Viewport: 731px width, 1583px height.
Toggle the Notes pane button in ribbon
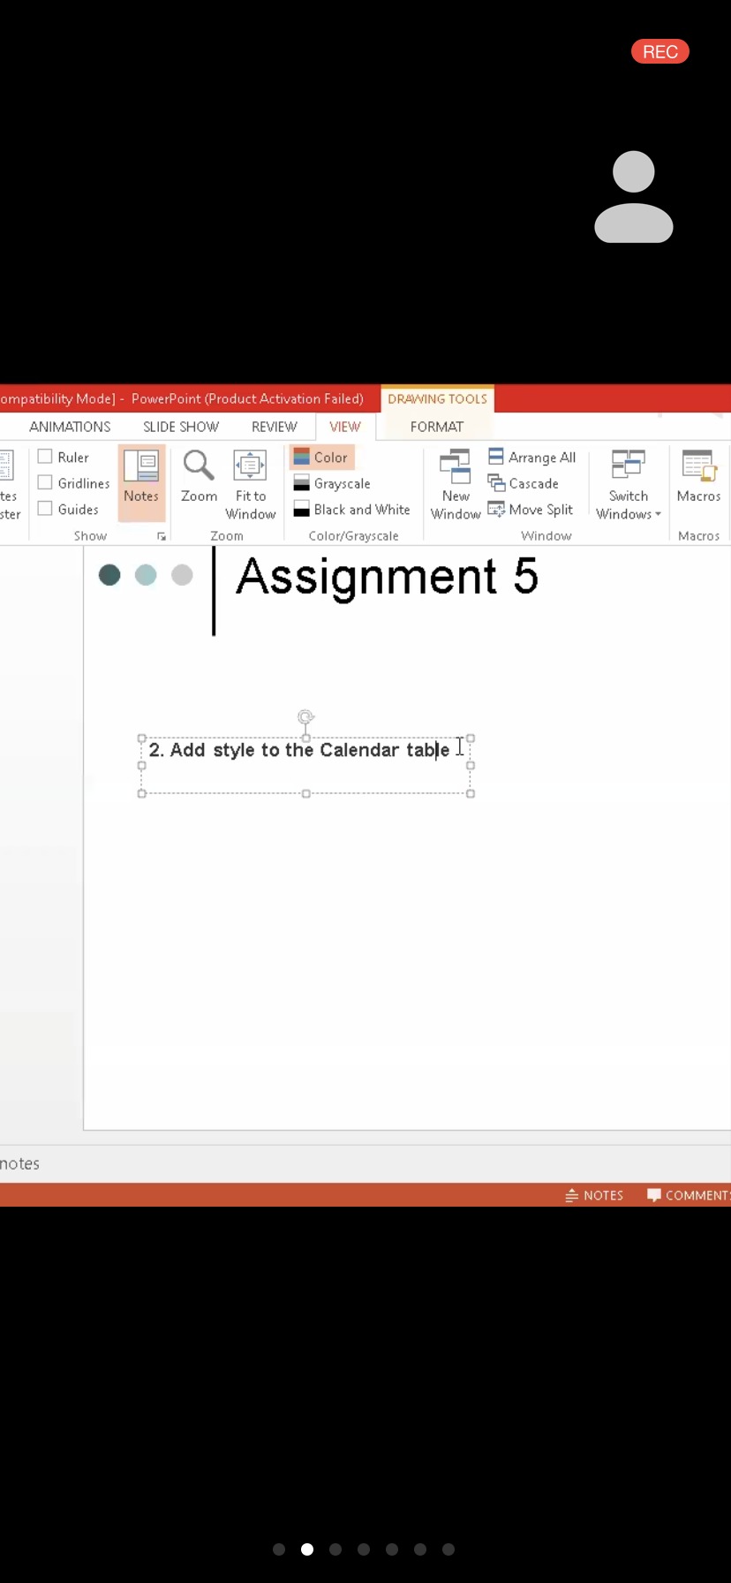tap(141, 477)
